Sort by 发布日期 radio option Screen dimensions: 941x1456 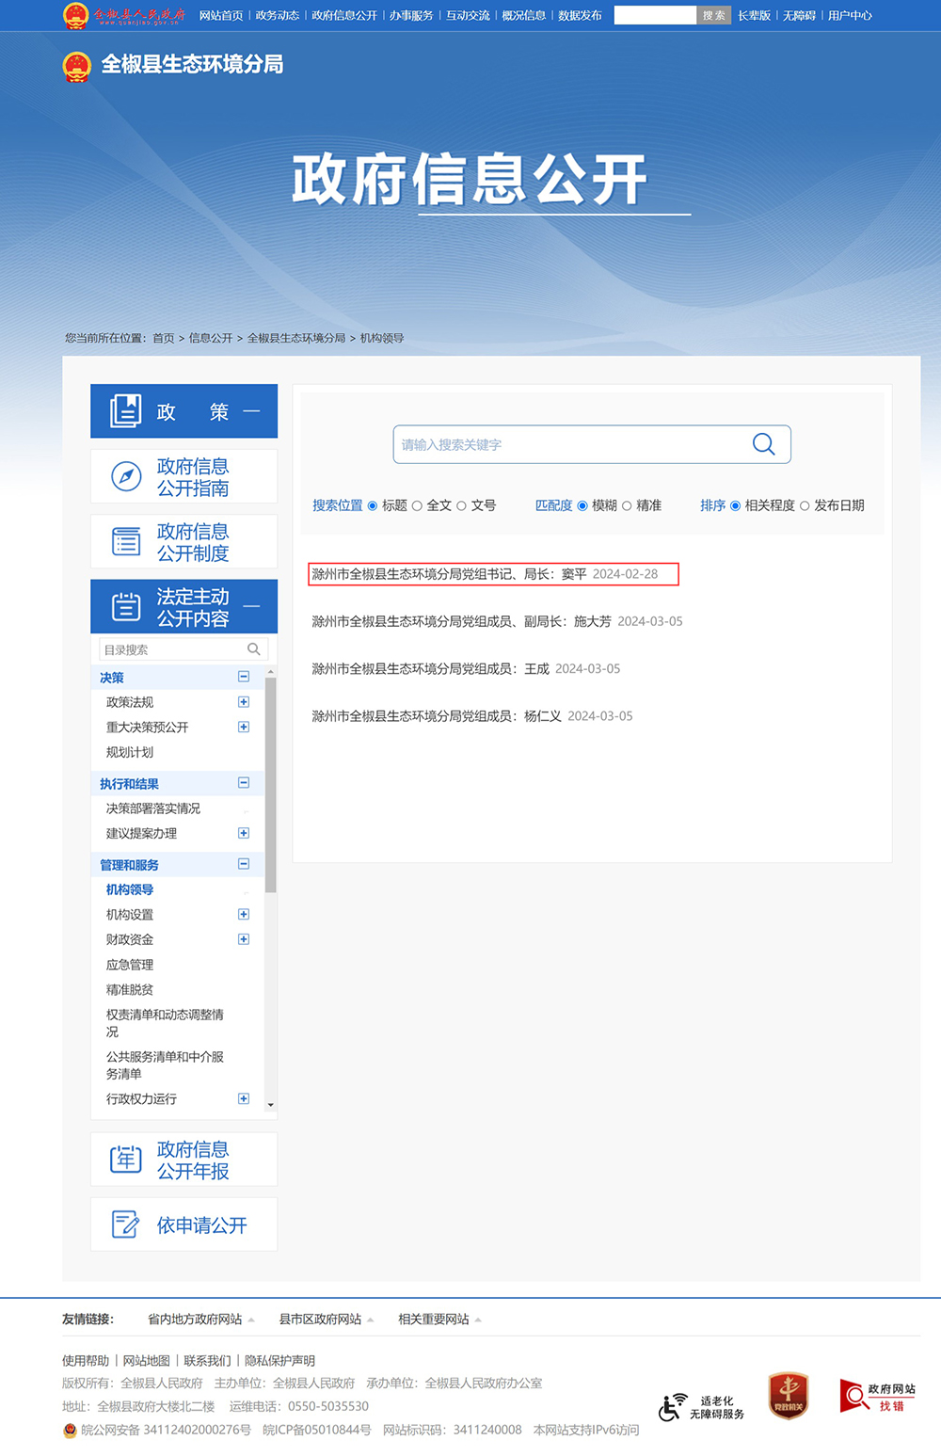click(x=805, y=506)
